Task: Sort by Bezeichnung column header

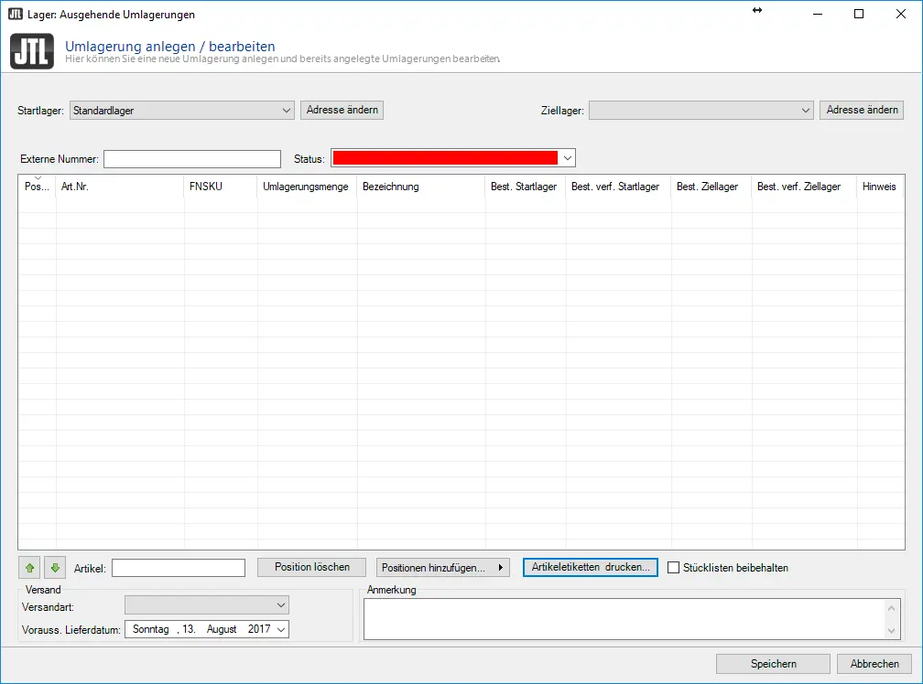Action: (421, 187)
